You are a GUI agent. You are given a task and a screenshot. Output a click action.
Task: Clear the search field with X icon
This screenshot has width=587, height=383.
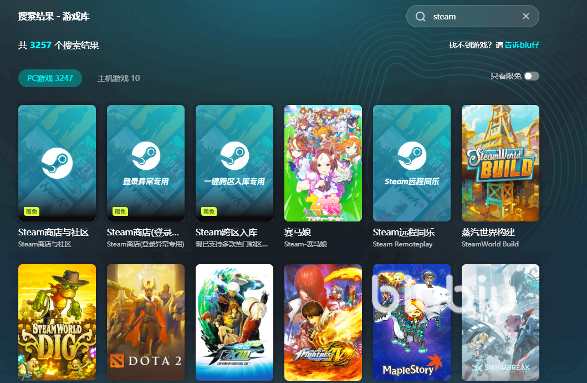point(525,17)
